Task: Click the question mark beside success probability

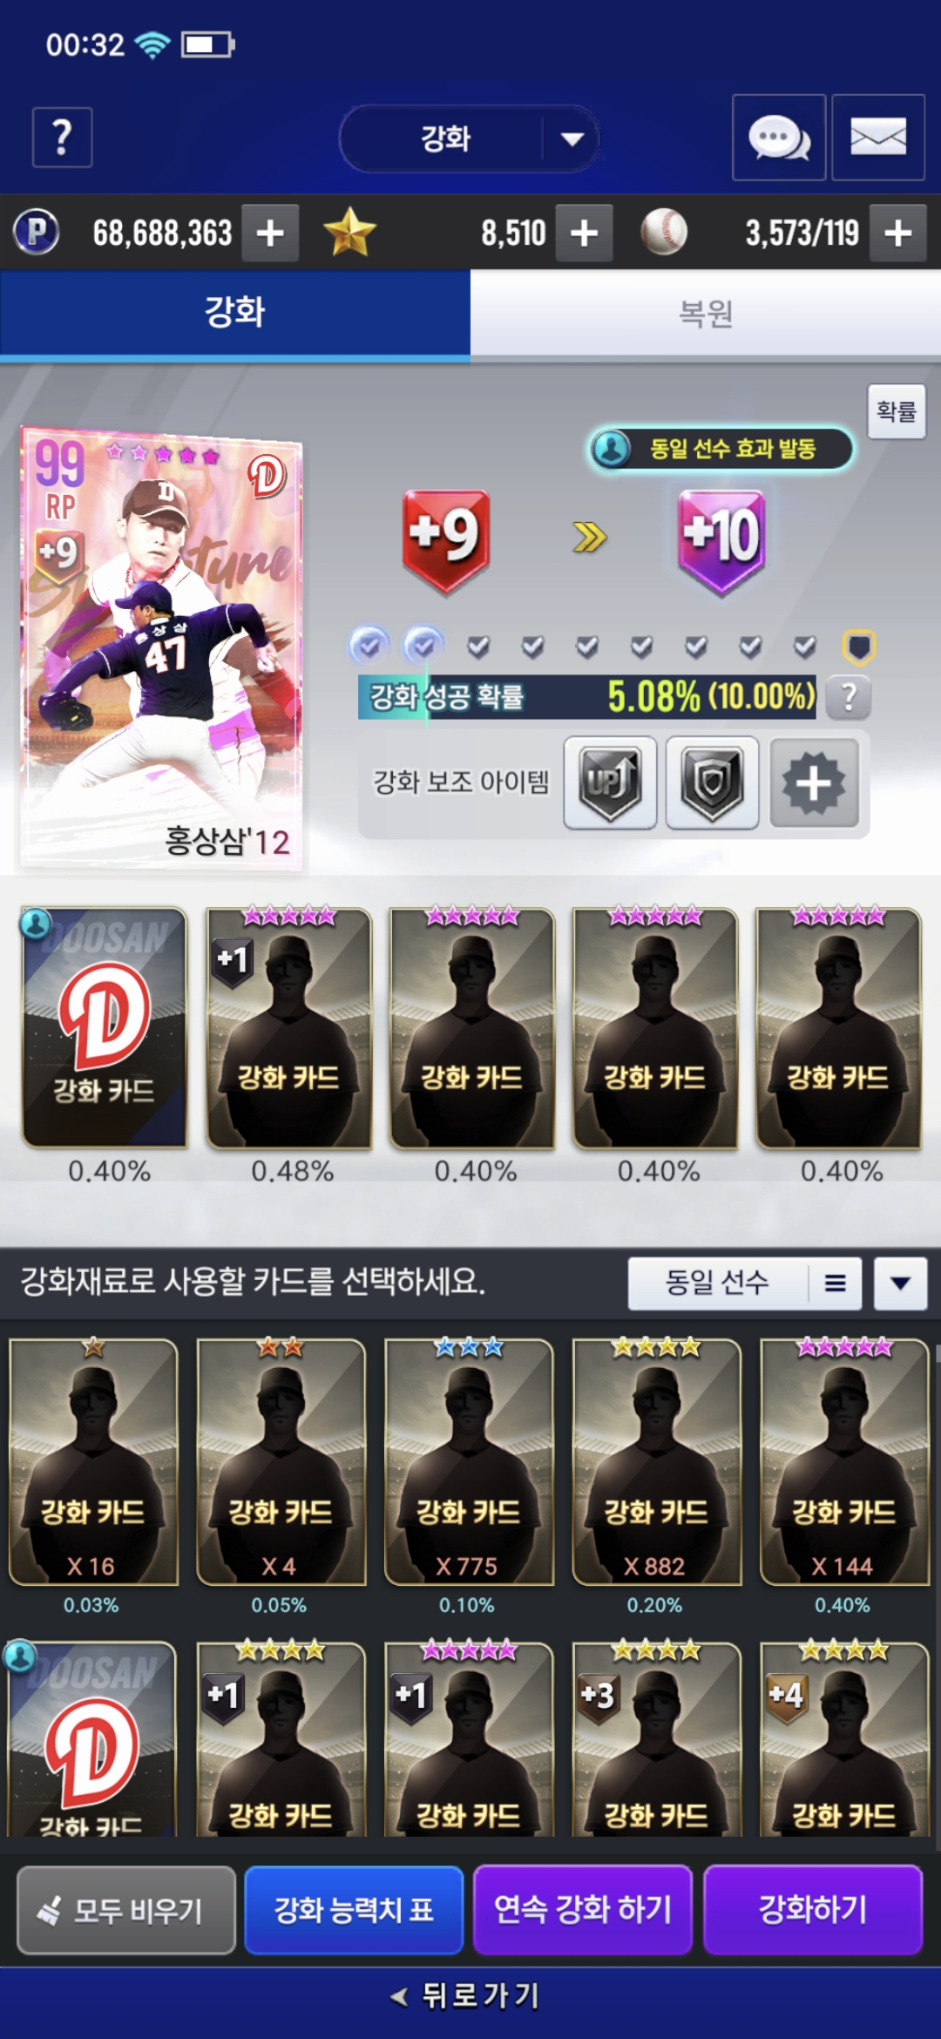Action: point(849,697)
